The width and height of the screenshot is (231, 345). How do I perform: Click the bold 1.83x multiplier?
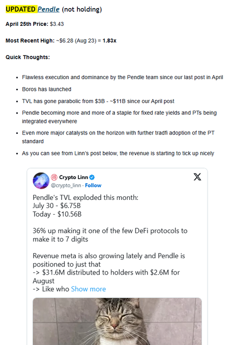coord(109,41)
